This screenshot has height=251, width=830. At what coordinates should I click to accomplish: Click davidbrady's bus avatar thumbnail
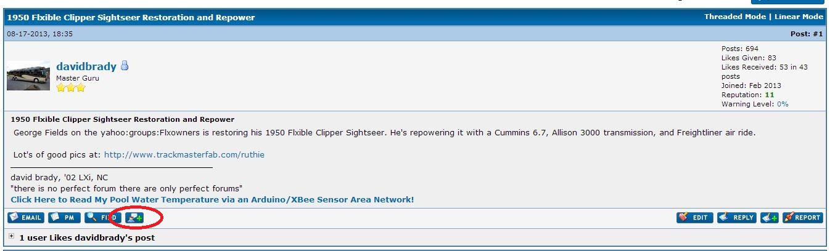[x=28, y=76]
